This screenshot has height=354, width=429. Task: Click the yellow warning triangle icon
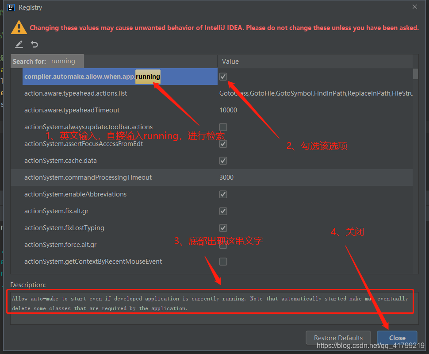pyautogui.click(x=19, y=27)
